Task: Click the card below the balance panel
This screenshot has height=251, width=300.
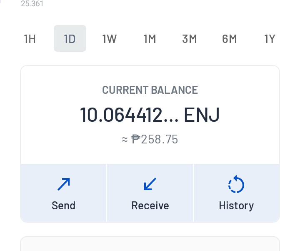Action: [x=150, y=244]
